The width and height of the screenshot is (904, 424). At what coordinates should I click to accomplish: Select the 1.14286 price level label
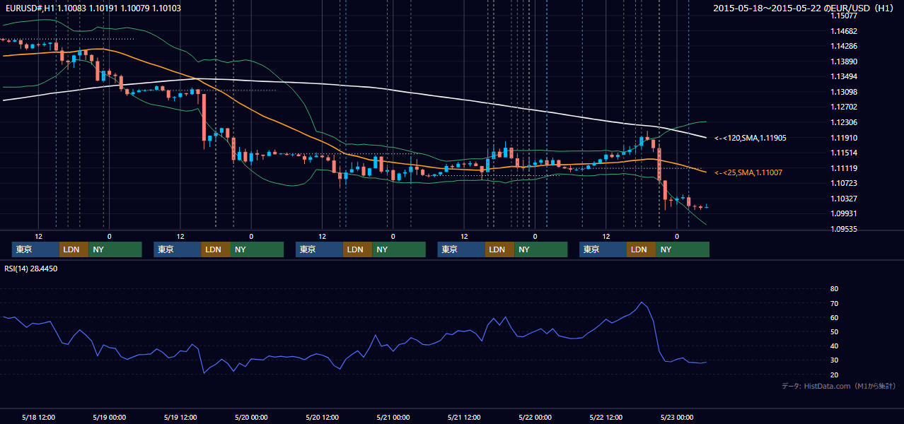pyautogui.click(x=843, y=46)
